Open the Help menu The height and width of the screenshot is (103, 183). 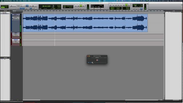pyautogui.click(x=29, y=1)
